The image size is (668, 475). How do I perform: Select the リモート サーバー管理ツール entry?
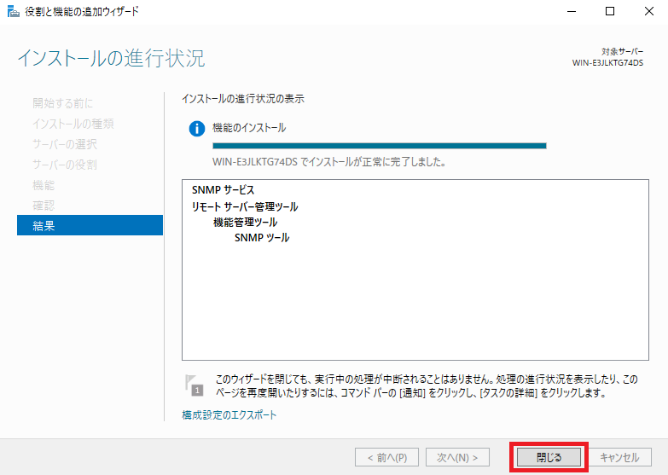[245, 206]
